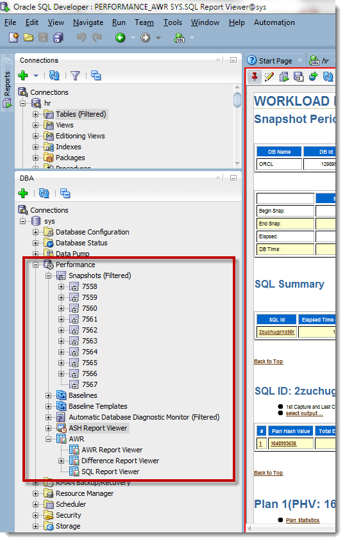Screen dimensions: 345x542
Task: Select the Editioning Views tree item
Action: coord(80,136)
